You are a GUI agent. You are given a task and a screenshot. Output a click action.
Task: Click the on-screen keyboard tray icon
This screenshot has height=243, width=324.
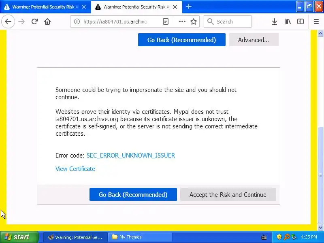coord(264,237)
